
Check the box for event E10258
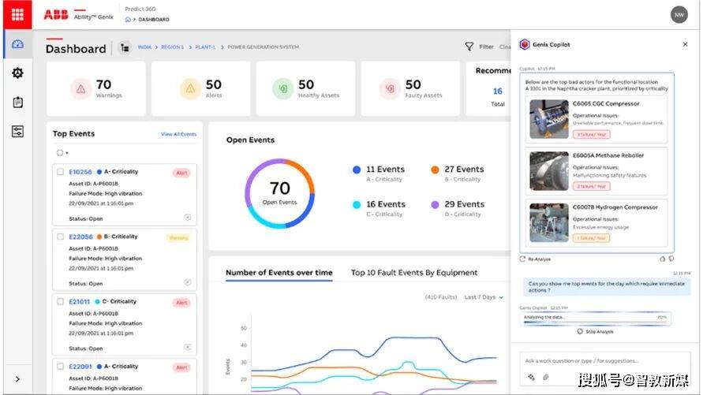tap(60, 171)
